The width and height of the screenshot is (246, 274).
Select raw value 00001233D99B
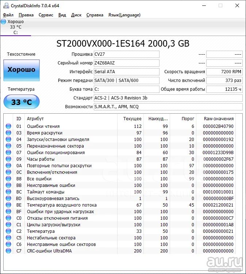point(218,153)
